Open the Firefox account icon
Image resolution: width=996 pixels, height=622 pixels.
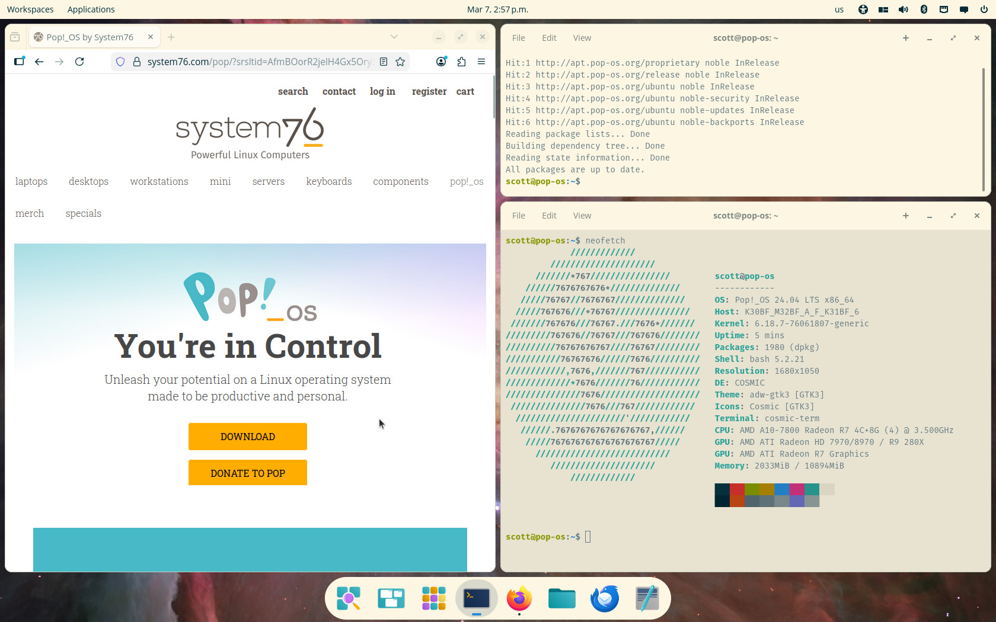pyautogui.click(x=441, y=62)
